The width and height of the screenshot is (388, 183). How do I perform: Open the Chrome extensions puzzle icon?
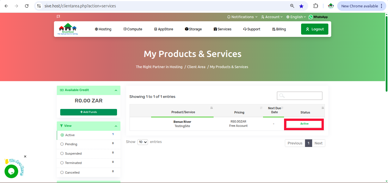pos(316,6)
